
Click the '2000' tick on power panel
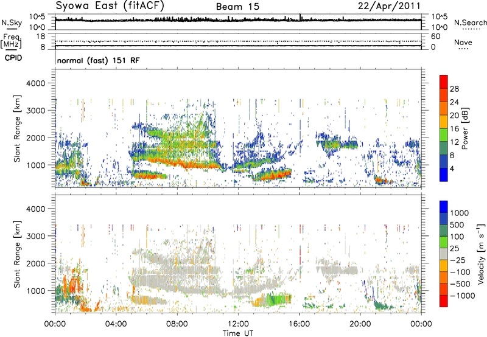[x=36, y=137]
